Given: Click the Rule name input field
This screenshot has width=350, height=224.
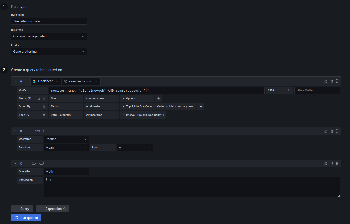Looking at the screenshot, I should [49, 21].
